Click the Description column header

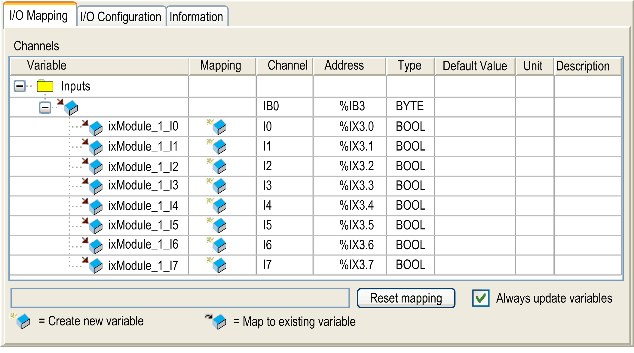[587, 66]
